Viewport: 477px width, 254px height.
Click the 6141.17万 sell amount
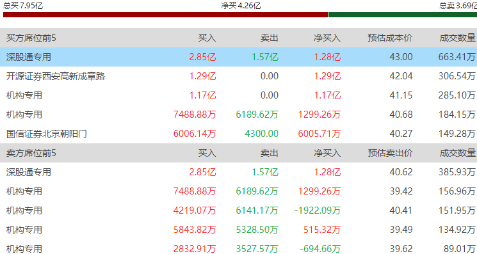[x=257, y=210]
